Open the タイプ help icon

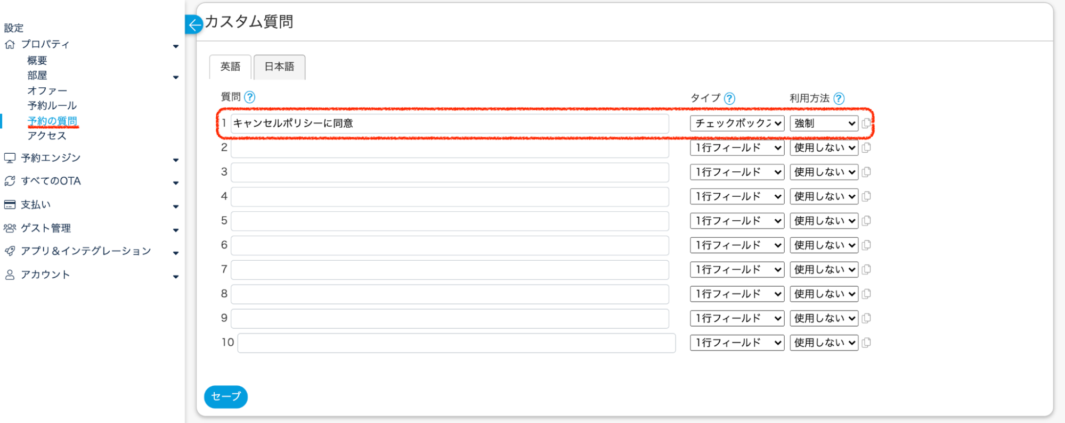click(x=729, y=98)
